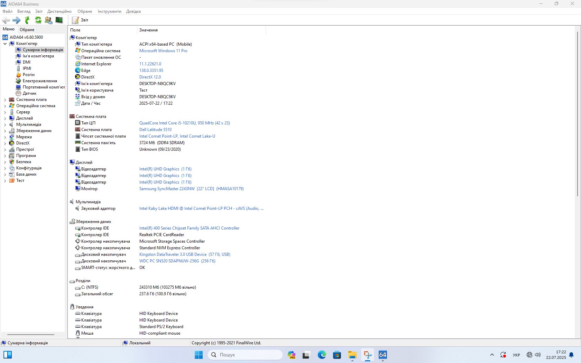Collapse the Комп'ютер tree node
This screenshot has width=581, height=363.
pyautogui.click(x=5, y=44)
